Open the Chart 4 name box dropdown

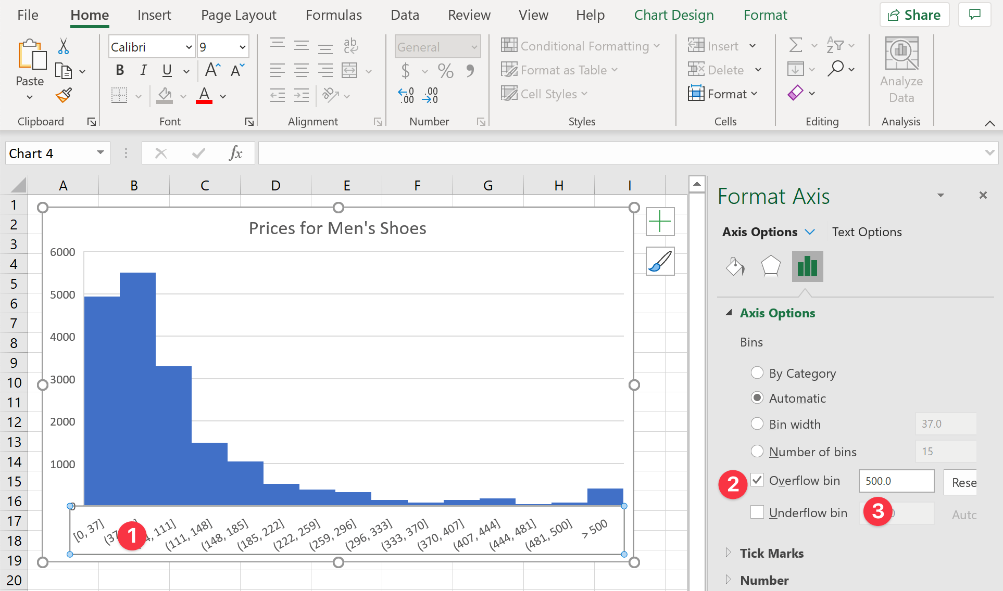pyautogui.click(x=99, y=152)
